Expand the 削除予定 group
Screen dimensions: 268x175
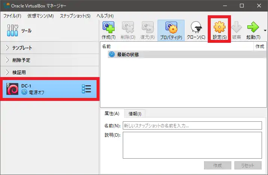(x=7, y=60)
